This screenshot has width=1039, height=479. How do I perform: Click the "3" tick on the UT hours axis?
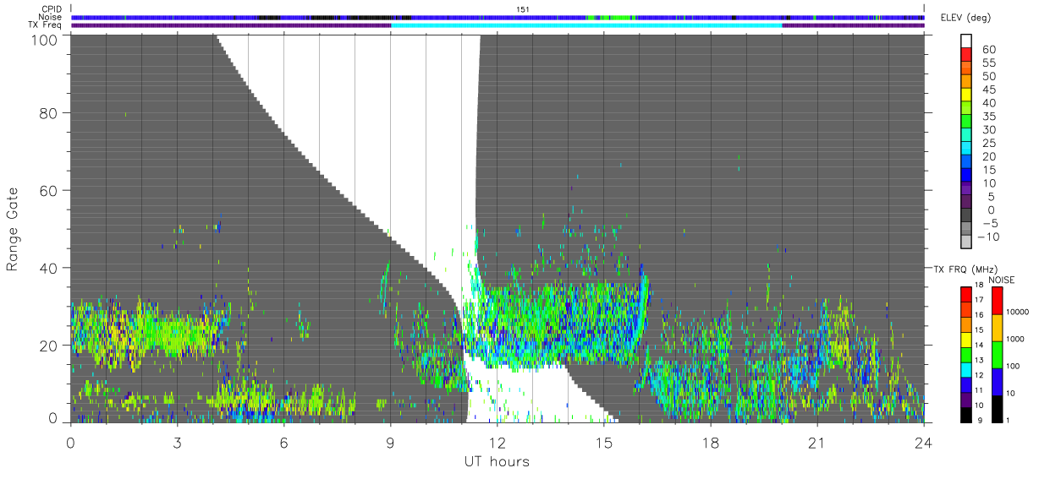177,443
